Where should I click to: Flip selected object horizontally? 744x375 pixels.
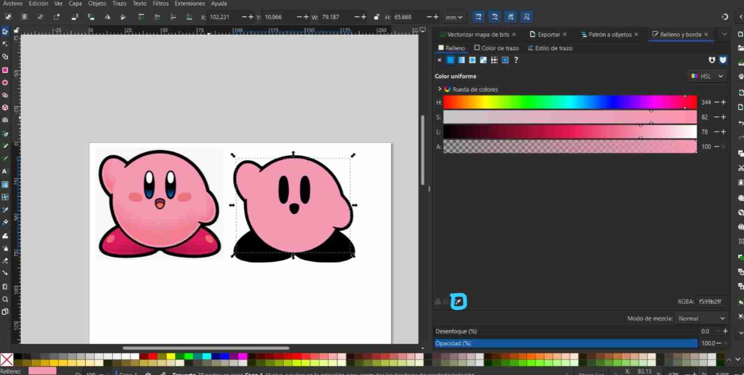(107, 17)
